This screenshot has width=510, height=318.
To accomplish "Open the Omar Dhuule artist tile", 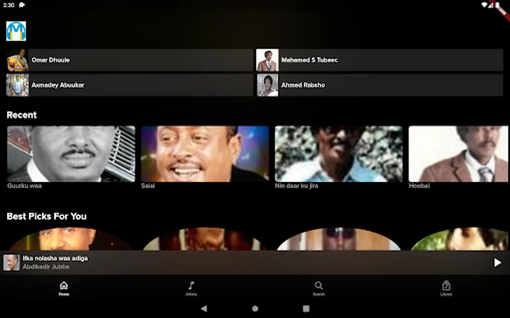I will pos(130,60).
